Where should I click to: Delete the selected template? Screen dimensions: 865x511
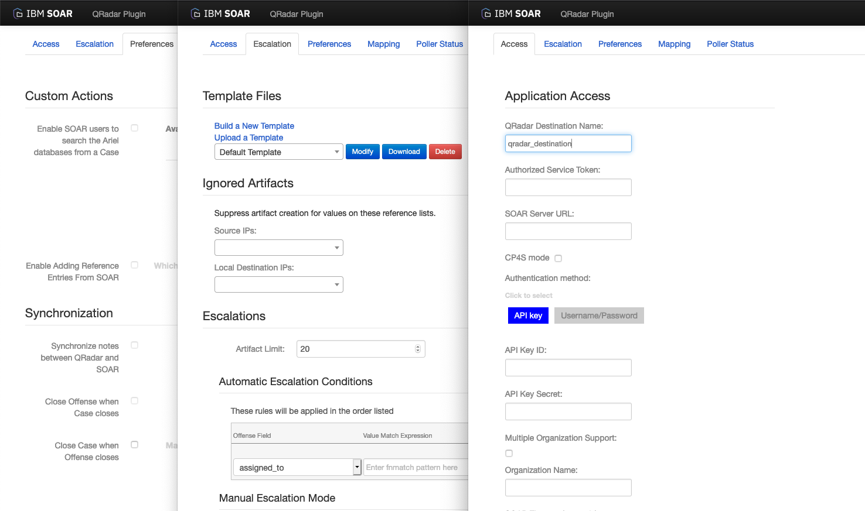(x=445, y=152)
